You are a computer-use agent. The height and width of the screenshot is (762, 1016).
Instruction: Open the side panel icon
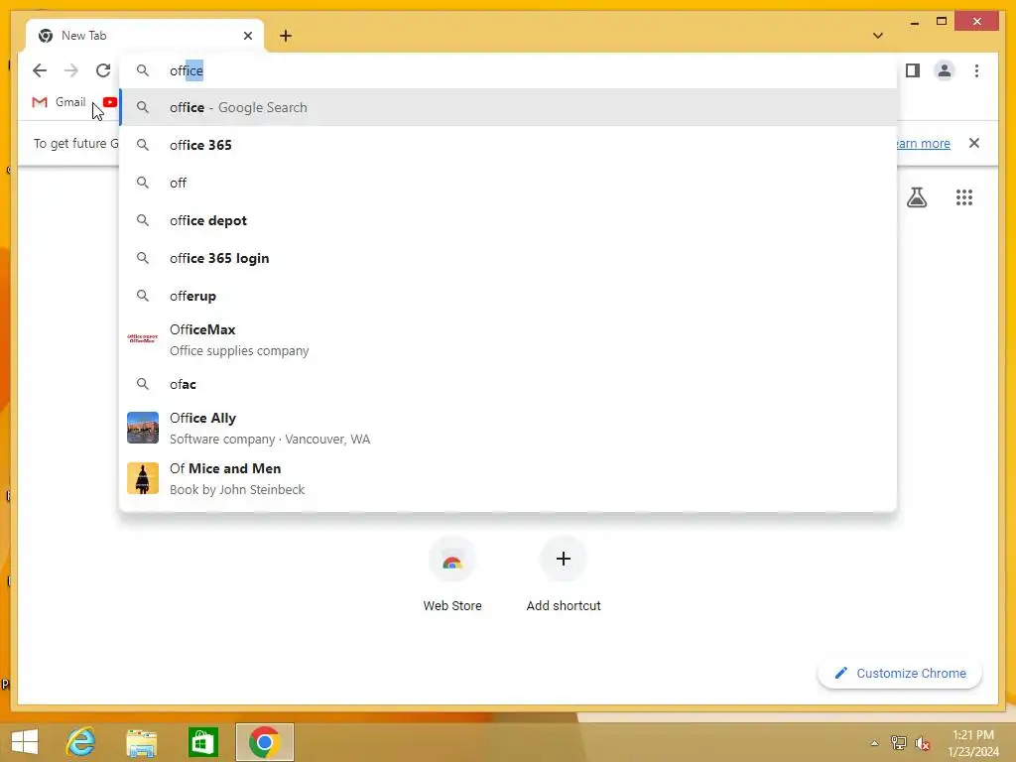[x=913, y=70]
